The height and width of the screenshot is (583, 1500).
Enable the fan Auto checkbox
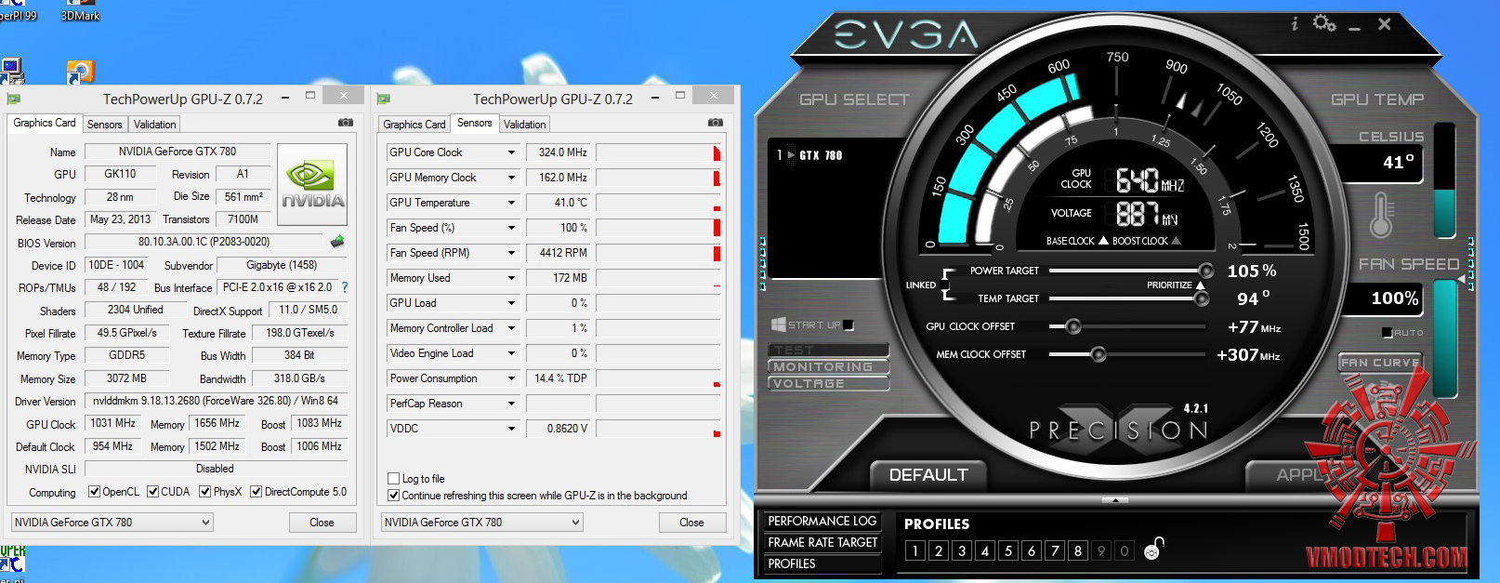(x=1387, y=332)
